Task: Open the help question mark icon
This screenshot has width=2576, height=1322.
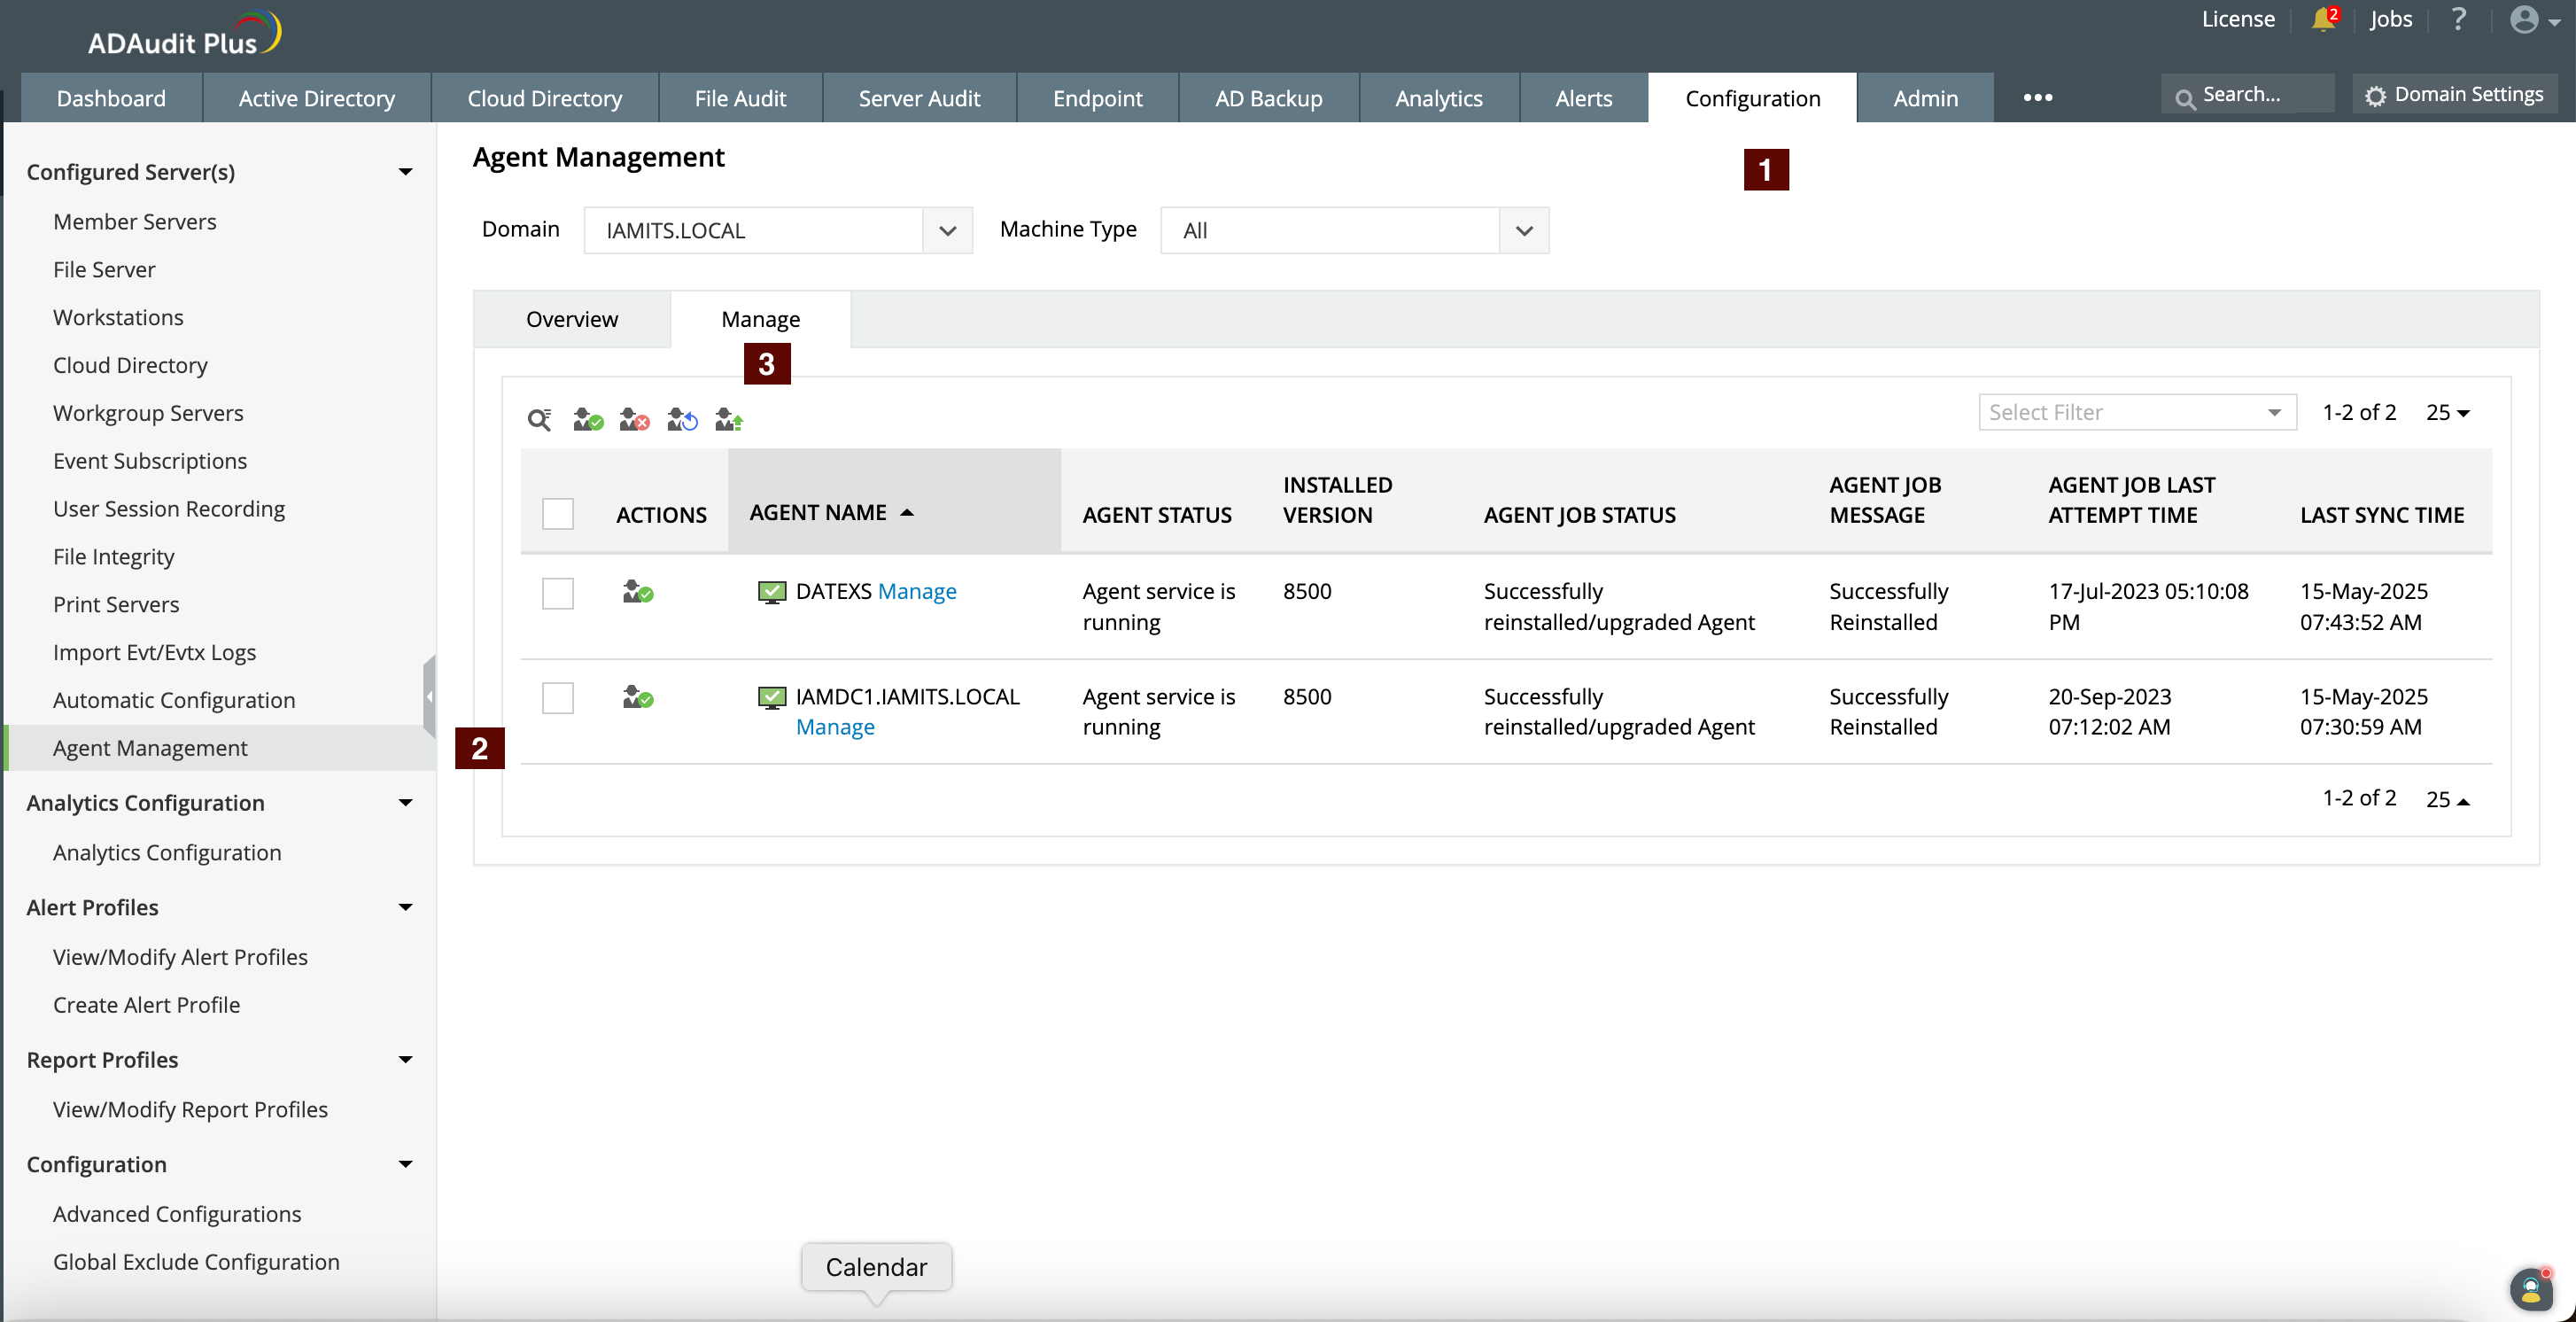Action: point(2459,20)
